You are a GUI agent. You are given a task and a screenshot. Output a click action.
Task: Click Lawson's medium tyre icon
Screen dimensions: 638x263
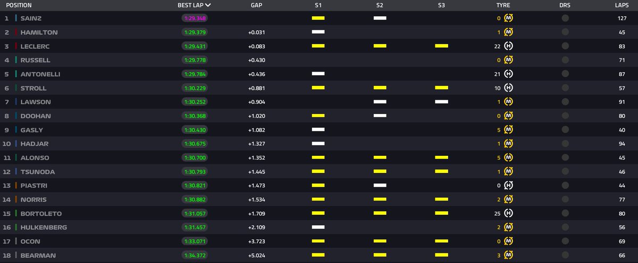[508, 102]
